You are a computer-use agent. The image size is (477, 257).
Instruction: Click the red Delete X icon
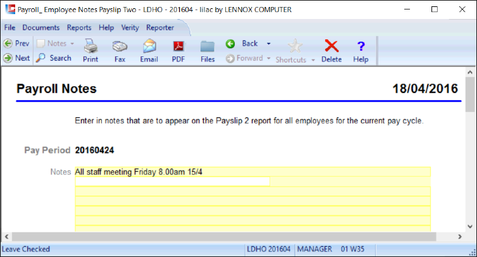click(331, 46)
